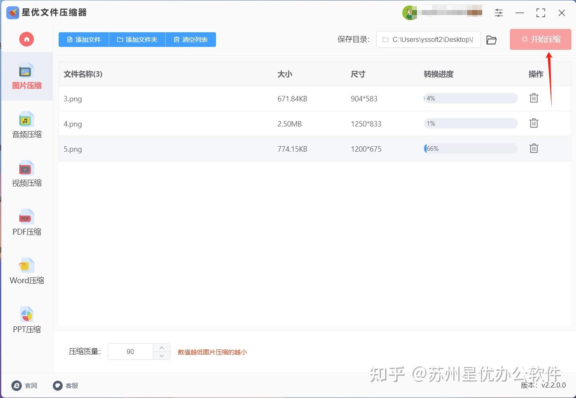Viewport: 576px width, 398px height.
Task: Click the 1250*833 dimension cell
Action: click(x=366, y=124)
